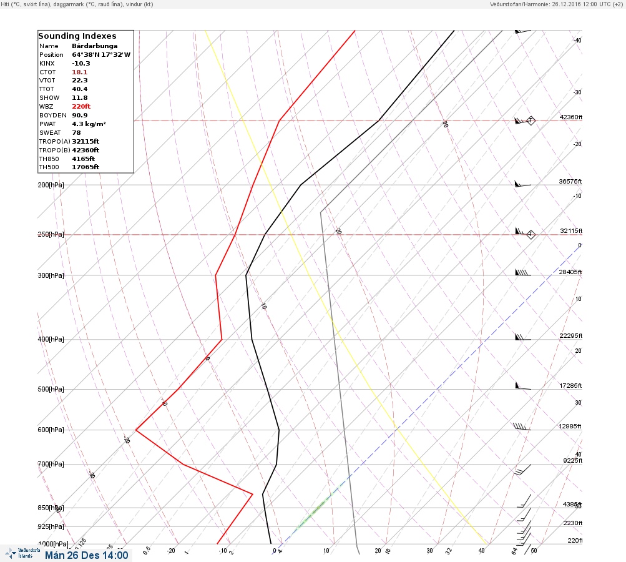Click the Veðurstofa Íslands logo
Viewport: 626px width, 562px height.
(x=22, y=553)
